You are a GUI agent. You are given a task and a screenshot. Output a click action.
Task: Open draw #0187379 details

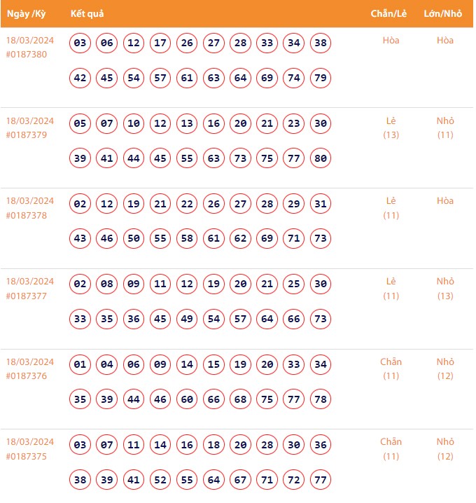click(27, 135)
